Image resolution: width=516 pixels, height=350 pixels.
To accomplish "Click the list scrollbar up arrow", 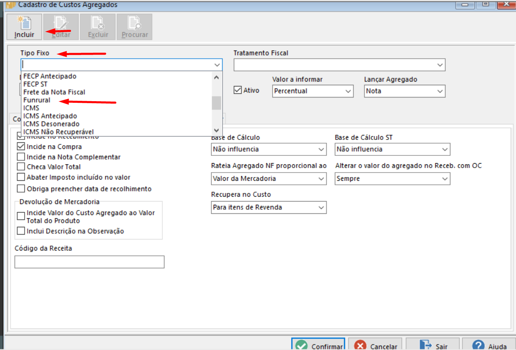I will click(x=216, y=77).
